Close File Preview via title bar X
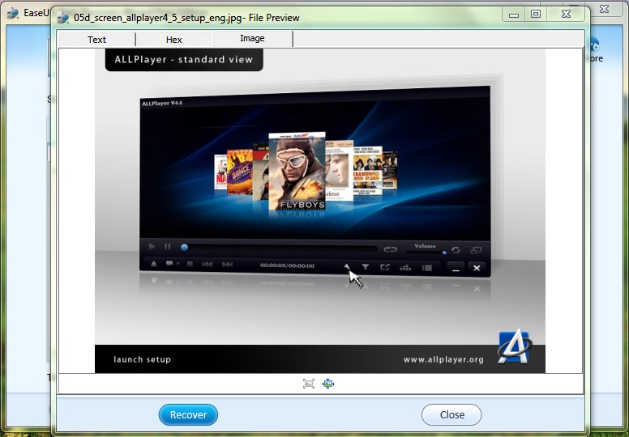629x437 pixels. [x=566, y=15]
